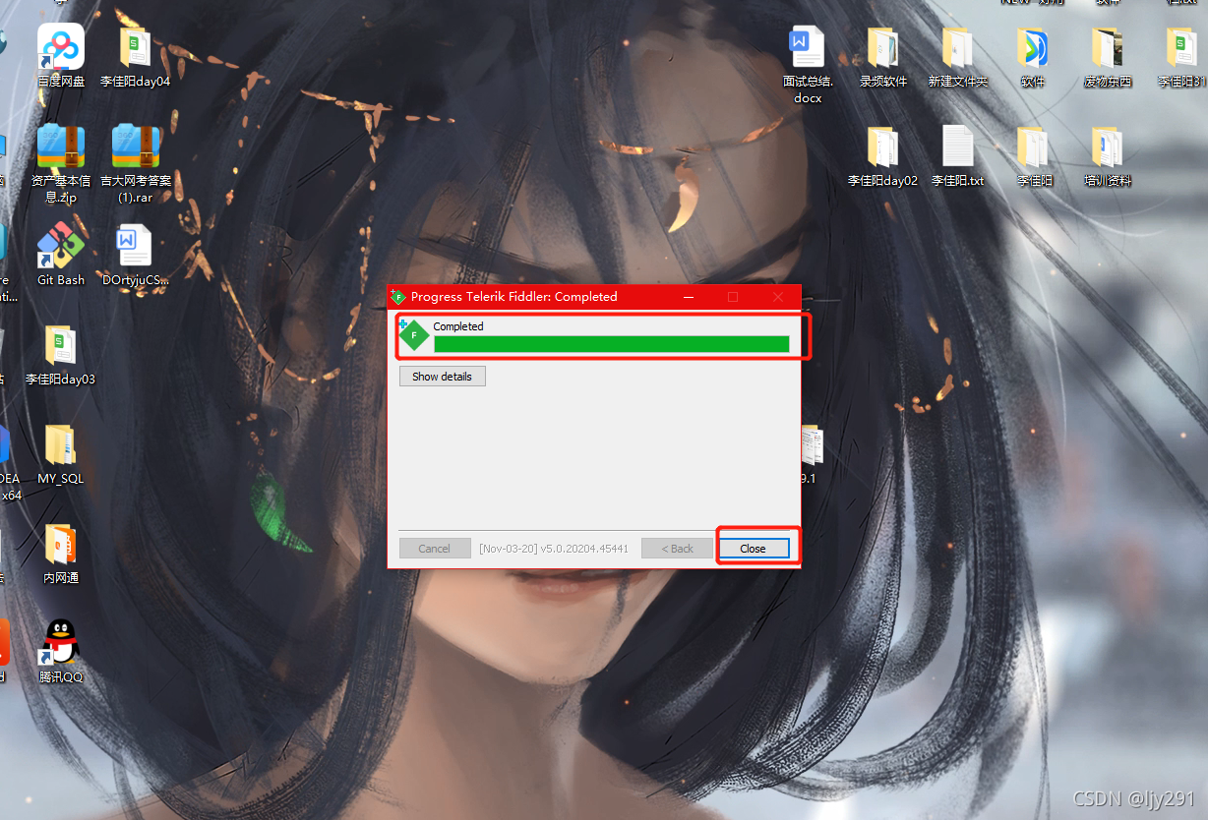Image resolution: width=1208 pixels, height=820 pixels.
Task: Select the 录频软件 folder
Action: click(882, 56)
